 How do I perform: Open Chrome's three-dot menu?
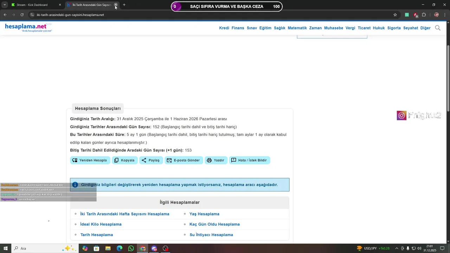coord(445,15)
